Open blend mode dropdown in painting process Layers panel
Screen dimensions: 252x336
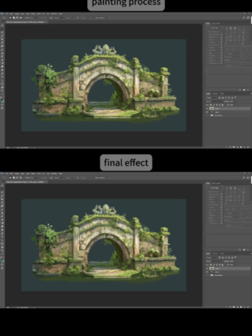pos(214,101)
